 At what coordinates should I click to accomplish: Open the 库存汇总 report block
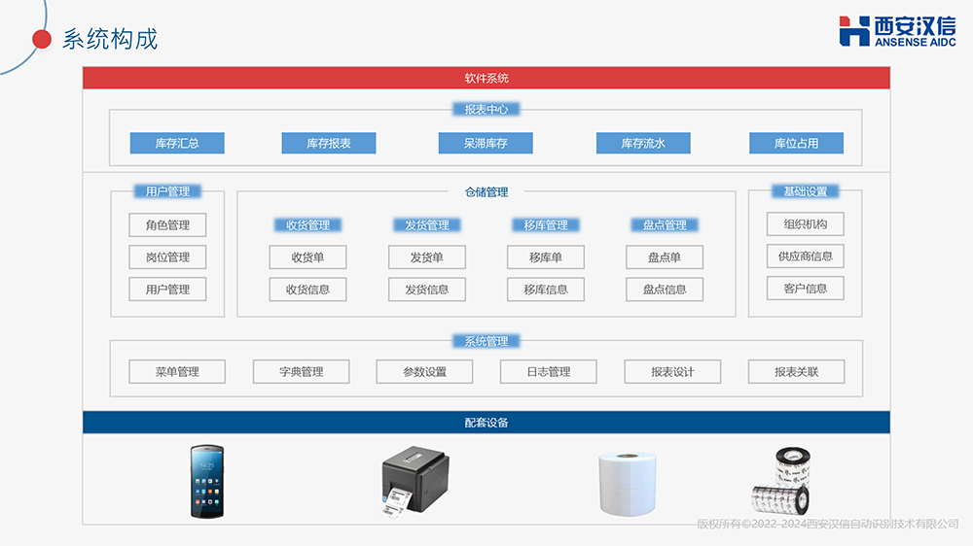pos(177,143)
